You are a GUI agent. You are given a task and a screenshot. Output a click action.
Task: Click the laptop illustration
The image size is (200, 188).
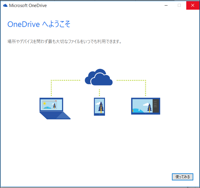[x=55, y=108]
